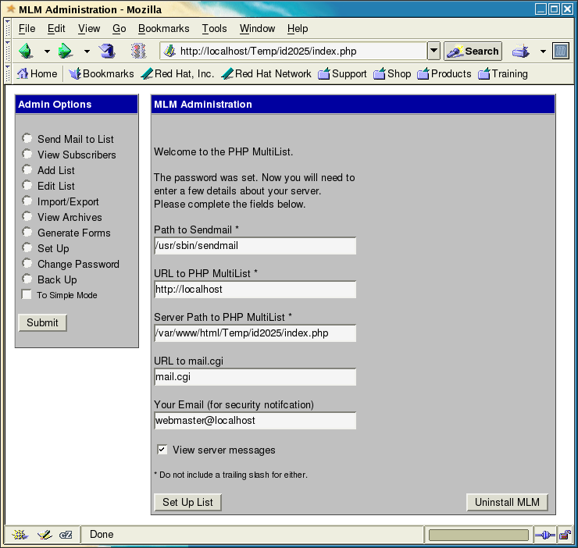Open the Print button dropdown arrow
Screen dimensions: 578x548
point(543,52)
